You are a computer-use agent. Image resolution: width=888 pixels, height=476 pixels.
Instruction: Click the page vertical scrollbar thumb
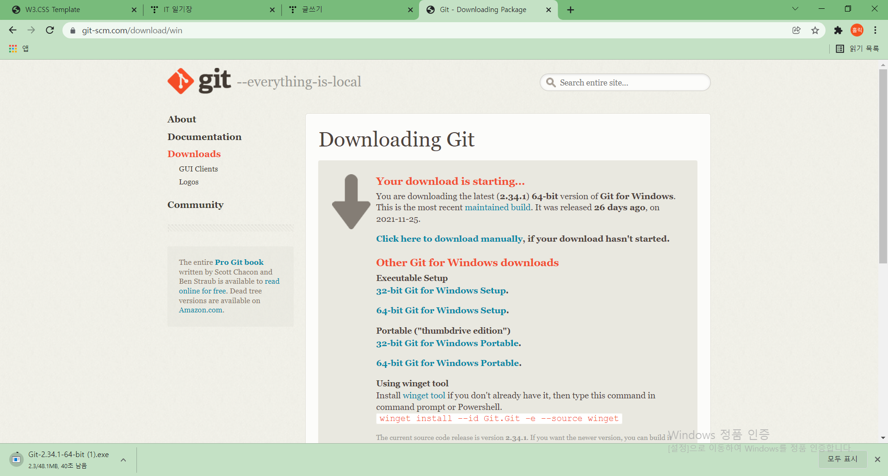[x=883, y=166]
